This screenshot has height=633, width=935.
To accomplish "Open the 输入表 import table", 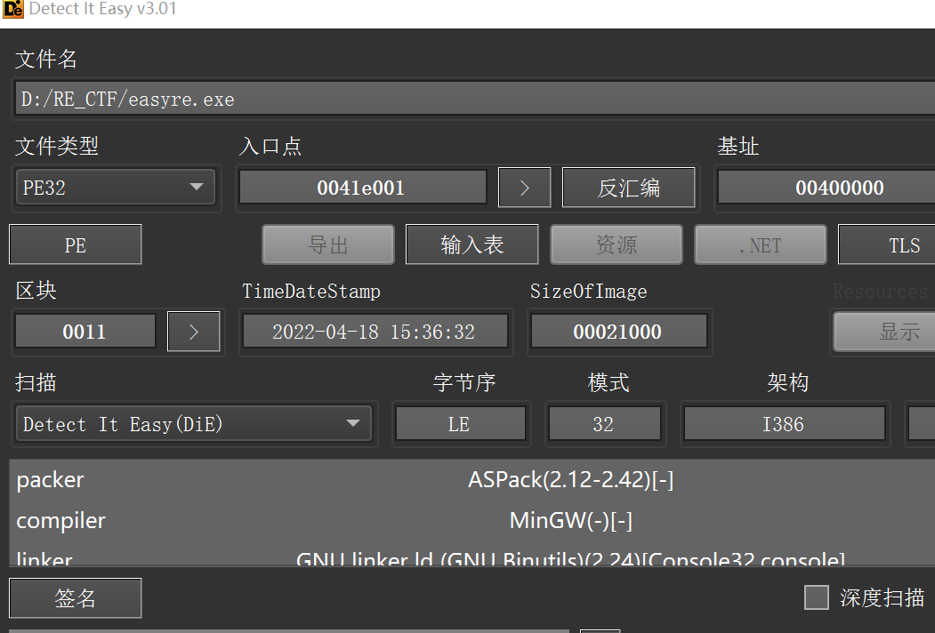I will point(472,244).
